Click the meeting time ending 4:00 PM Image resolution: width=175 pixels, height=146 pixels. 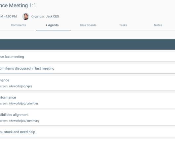[8, 17]
